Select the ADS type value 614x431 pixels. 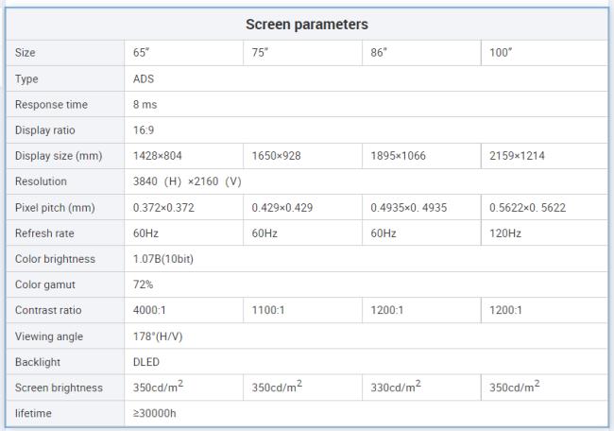[x=145, y=78]
